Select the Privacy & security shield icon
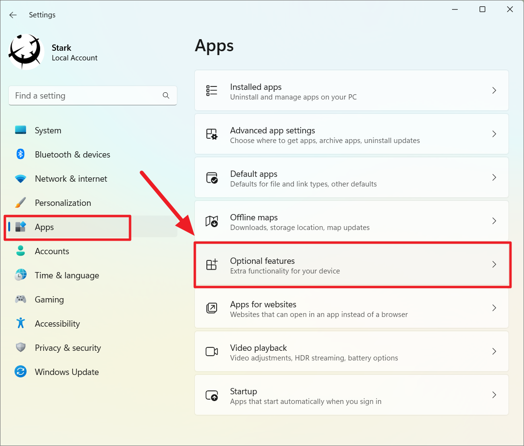The height and width of the screenshot is (446, 524). pos(20,348)
